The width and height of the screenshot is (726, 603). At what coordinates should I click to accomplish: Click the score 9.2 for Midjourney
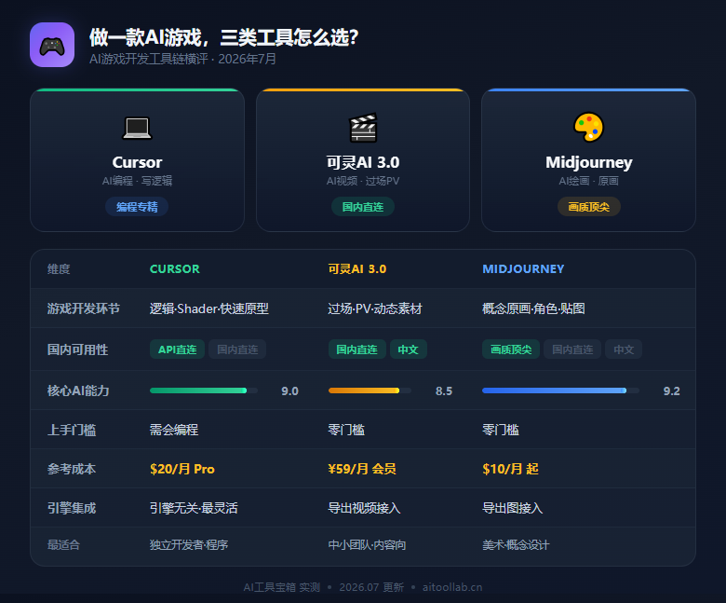click(x=671, y=391)
